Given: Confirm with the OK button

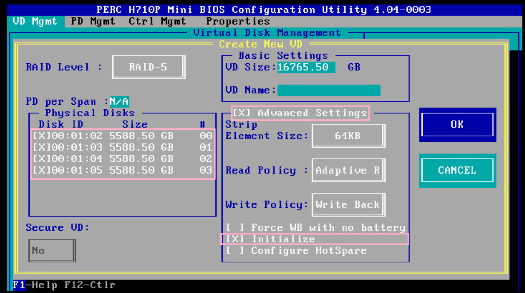Looking at the screenshot, I should [457, 124].
